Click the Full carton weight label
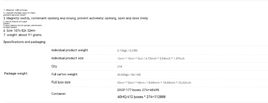268x103 pixels. pyautogui.click(x=65, y=74)
